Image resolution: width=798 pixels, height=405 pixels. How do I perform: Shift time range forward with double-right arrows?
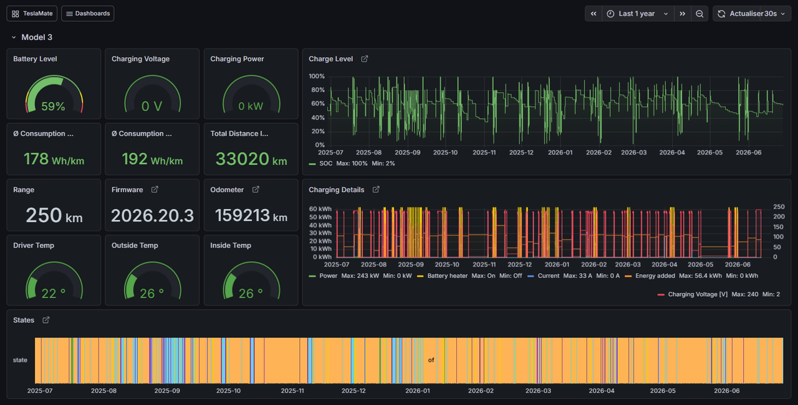[x=683, y=14]
